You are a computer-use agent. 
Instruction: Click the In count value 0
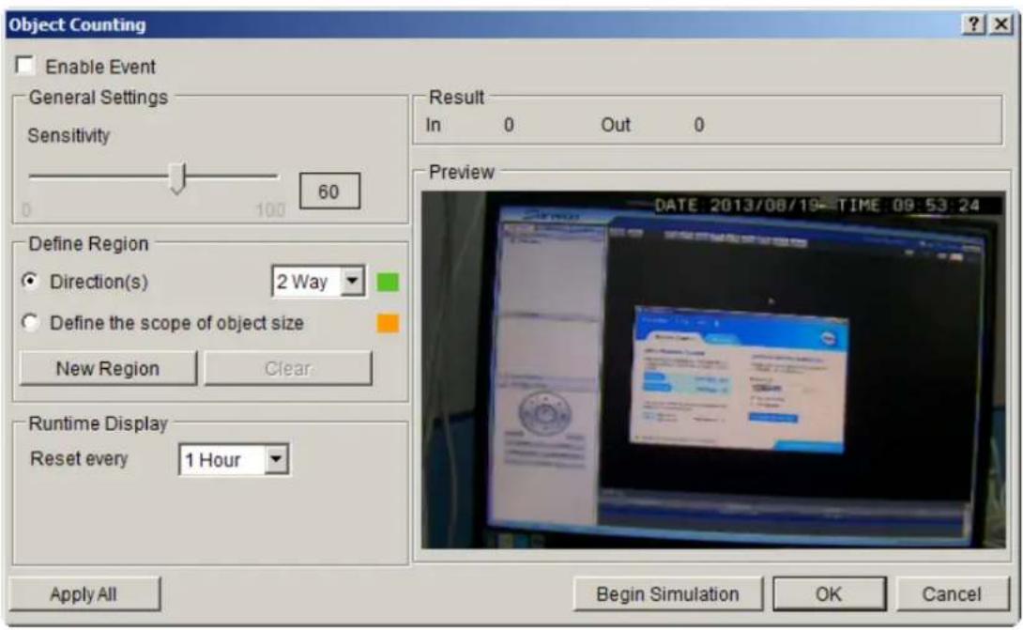[x=509, y=125]
